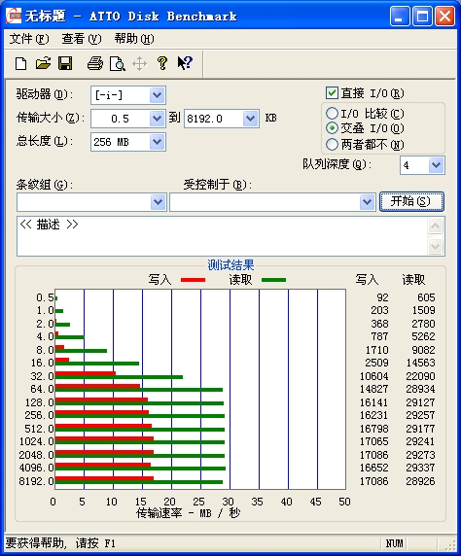Expand the 队列深度 queue depth dropdown
Screen dimensions: 461x556
click(436, 165)
